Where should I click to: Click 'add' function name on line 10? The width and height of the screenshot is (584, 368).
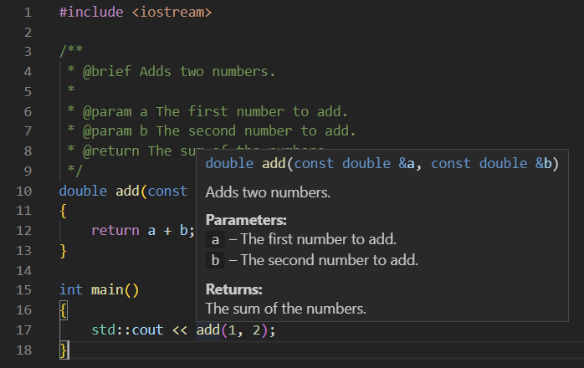tap(127, 191)
